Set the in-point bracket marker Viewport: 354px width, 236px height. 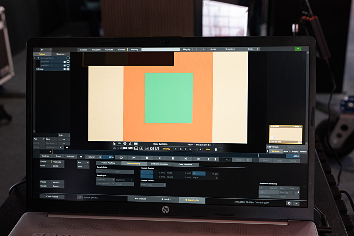click(x=209, y=159)
